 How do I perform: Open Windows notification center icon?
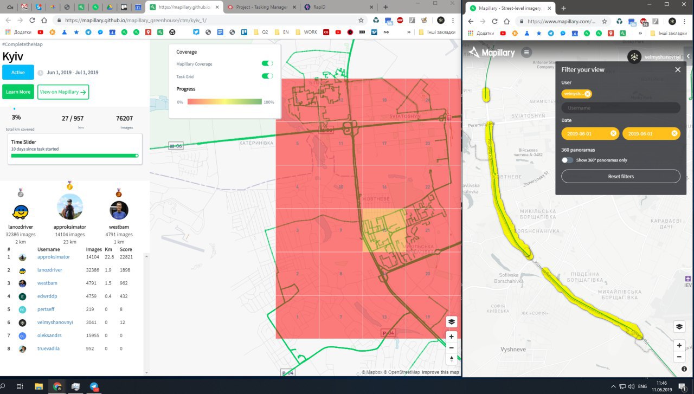point(682,386)
